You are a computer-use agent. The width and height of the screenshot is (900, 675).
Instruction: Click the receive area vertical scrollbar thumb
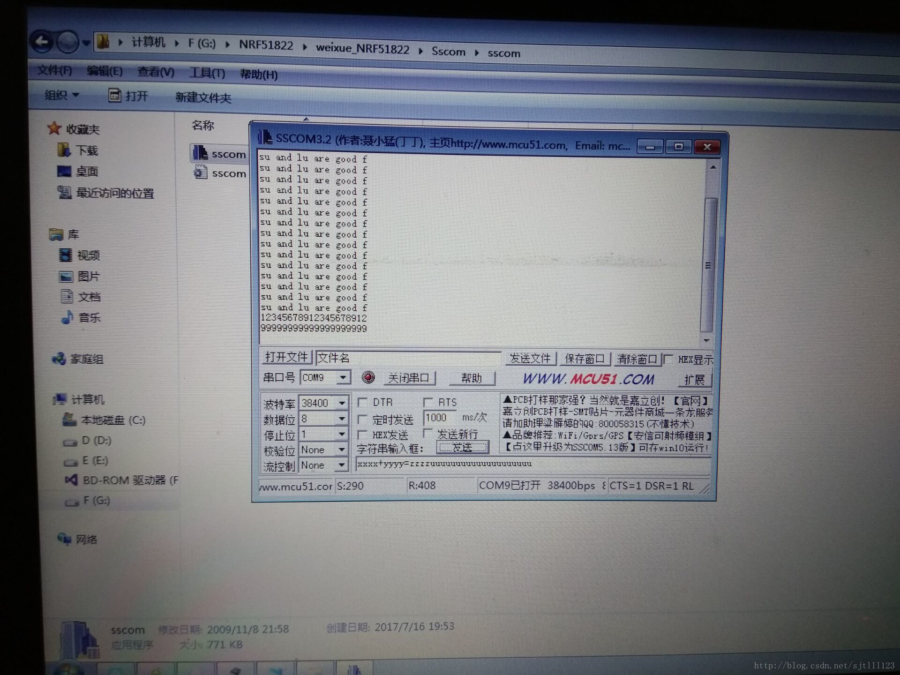pyautogui.click(x=708, y=265)
